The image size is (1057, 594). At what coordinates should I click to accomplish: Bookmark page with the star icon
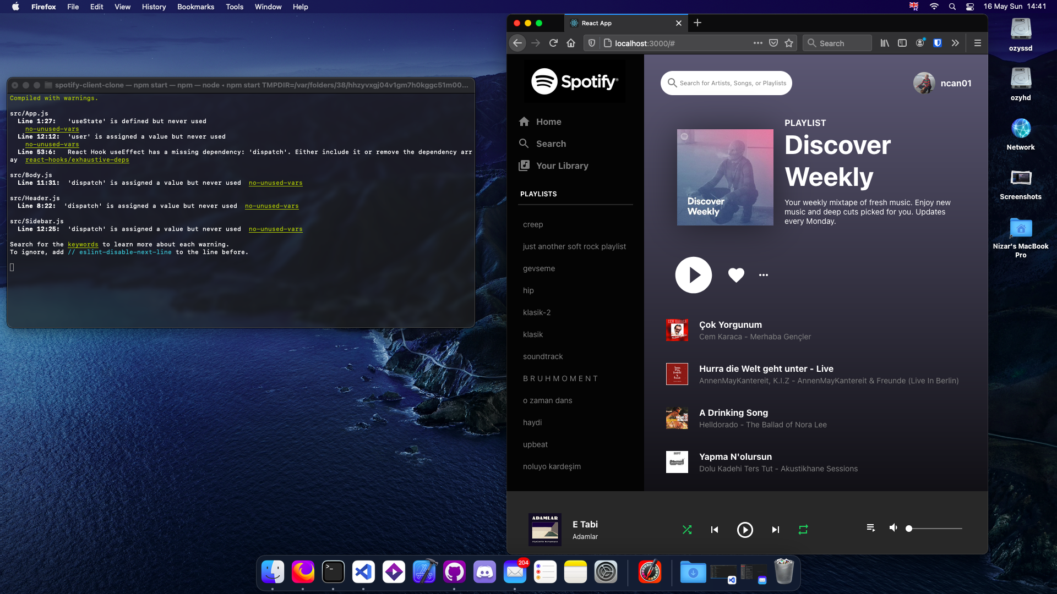click(x=789, y=43)
